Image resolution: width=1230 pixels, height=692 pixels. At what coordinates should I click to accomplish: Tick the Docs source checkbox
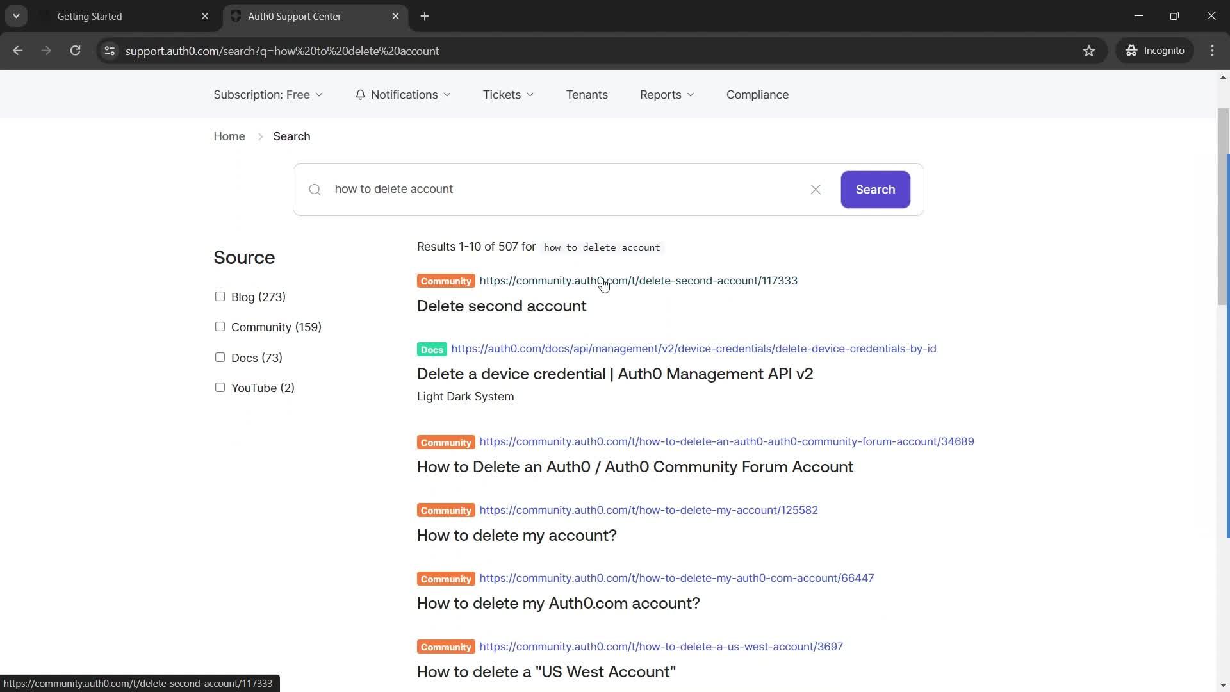click(x=220, y=358)
